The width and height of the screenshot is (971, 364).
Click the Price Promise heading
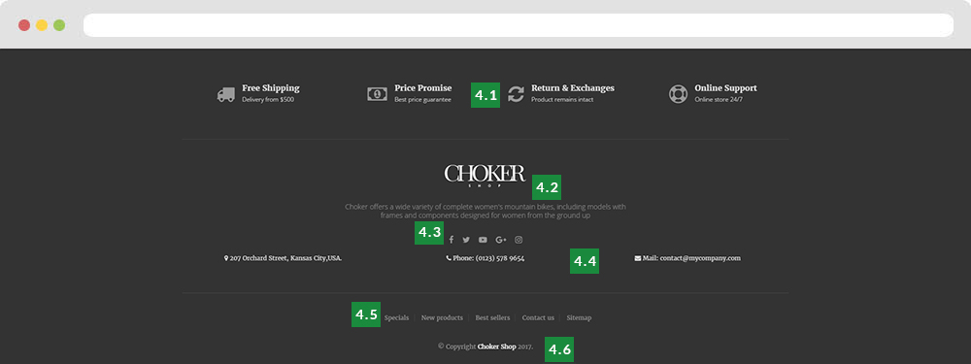click(423, 88)
